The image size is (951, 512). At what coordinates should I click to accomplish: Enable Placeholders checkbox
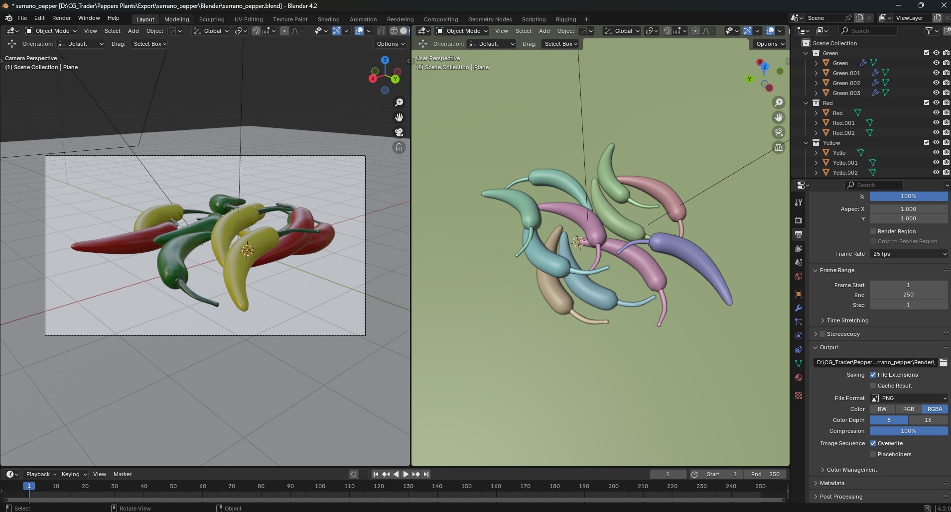tap(873, 454)
